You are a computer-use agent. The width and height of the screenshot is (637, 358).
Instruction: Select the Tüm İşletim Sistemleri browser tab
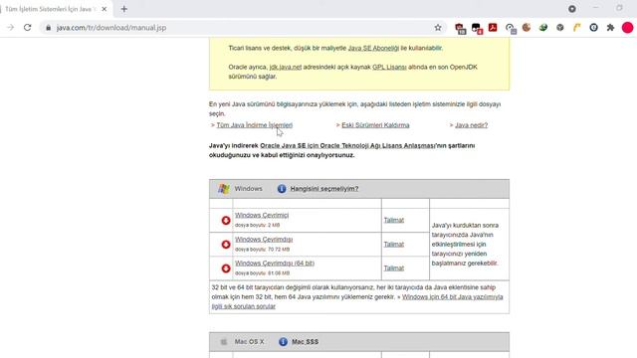click(51, 9)
